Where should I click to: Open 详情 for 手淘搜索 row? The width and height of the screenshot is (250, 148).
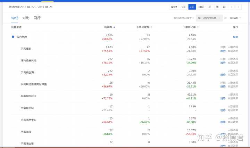point(223,47)
